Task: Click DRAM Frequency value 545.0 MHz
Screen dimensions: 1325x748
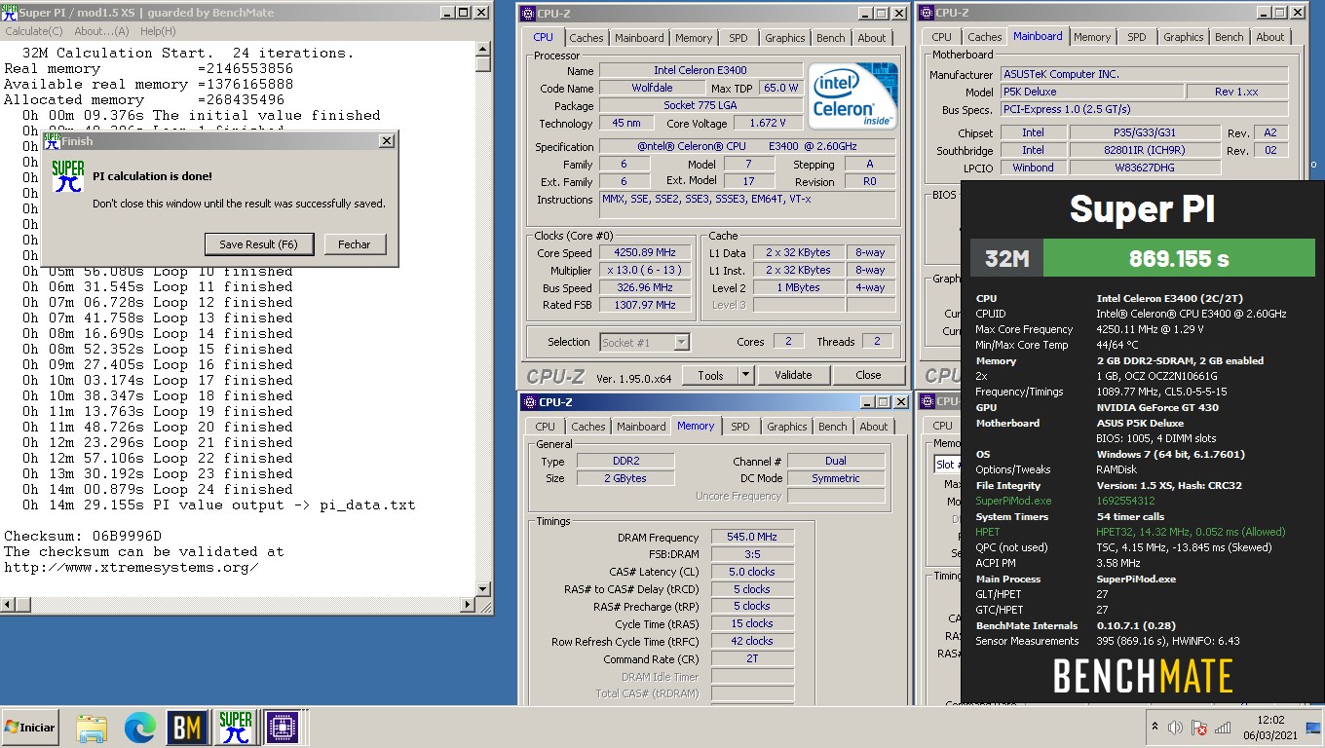Action: click(x=752, y=537)
